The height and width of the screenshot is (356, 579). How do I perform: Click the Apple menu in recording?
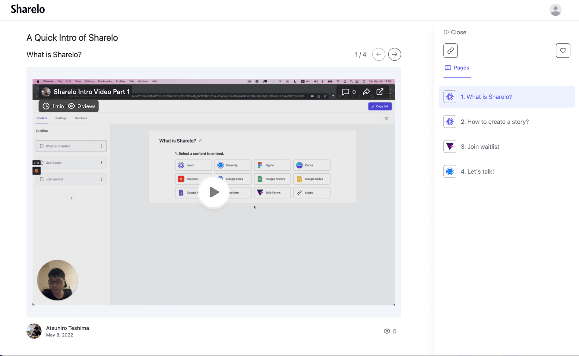[38, 81]
